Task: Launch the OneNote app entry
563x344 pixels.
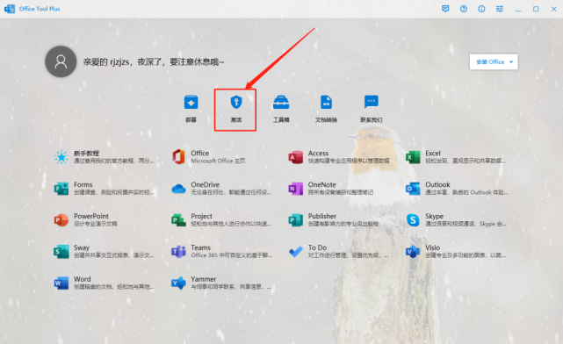Action: (x=331, y=188)
